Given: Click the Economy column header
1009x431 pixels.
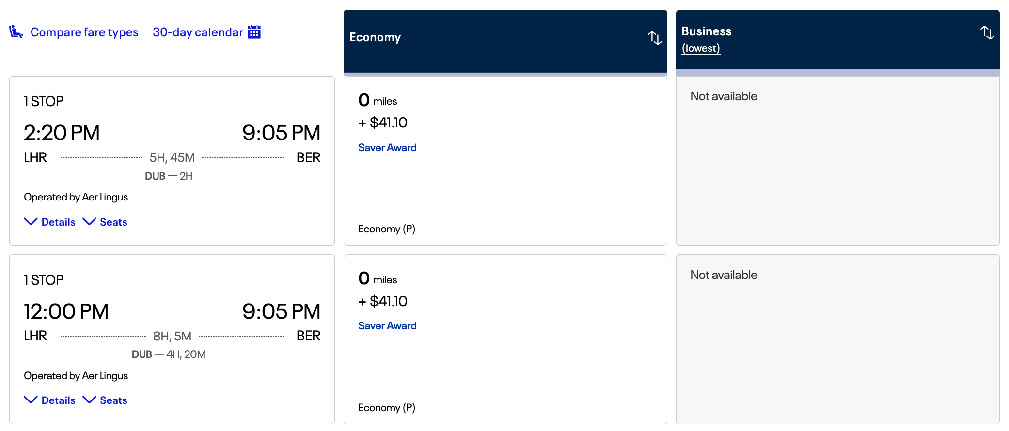Looking at the screenshot, I should click(375, 37).
